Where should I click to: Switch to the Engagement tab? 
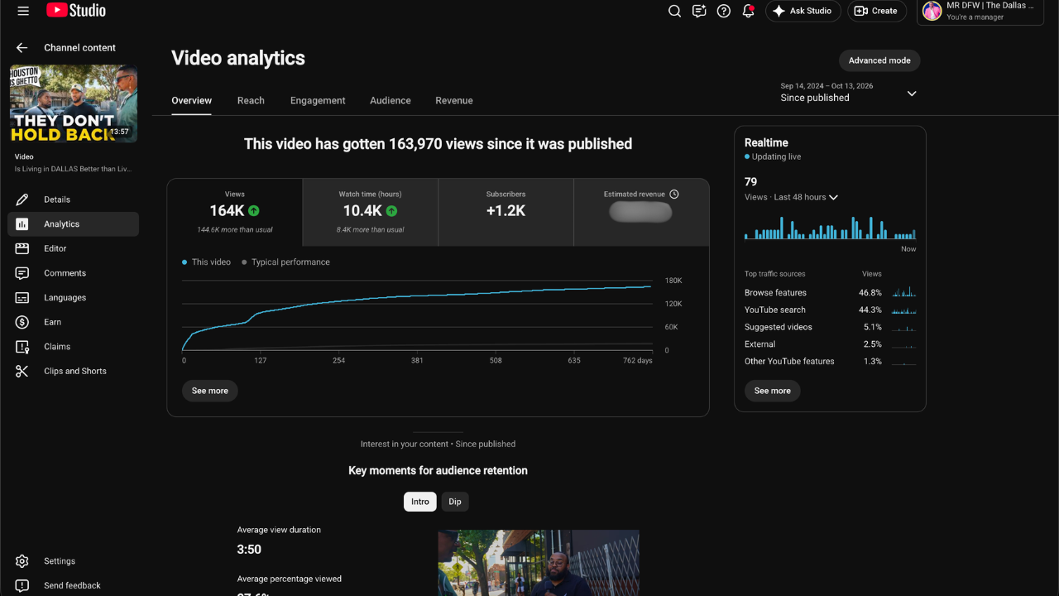click(318, 100)
